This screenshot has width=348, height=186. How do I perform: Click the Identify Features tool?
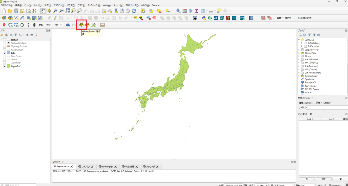pyautogui.click(x=179, y=11)
